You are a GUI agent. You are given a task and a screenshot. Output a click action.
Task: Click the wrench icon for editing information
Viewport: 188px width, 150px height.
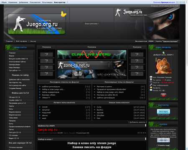coord(151,85)
